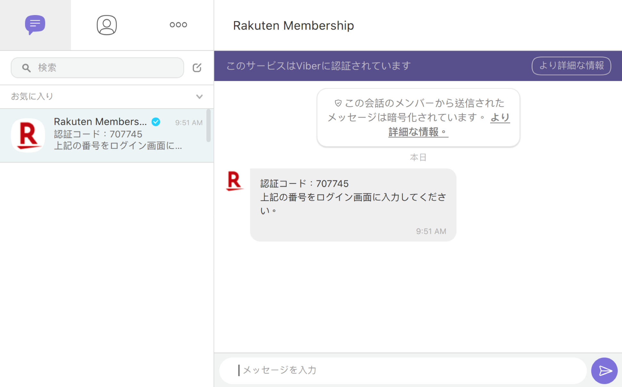This screenshot has width=622, height=387.
Task: Click the blue verified badge icon
Action: pyautogui.click(x=156, y=122)
